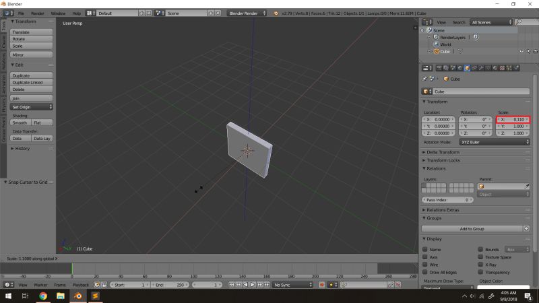Viewport: 539px width, 303px height.
Task: Toggle Cube renderability camera in outliner
Action: pos(535,51)
